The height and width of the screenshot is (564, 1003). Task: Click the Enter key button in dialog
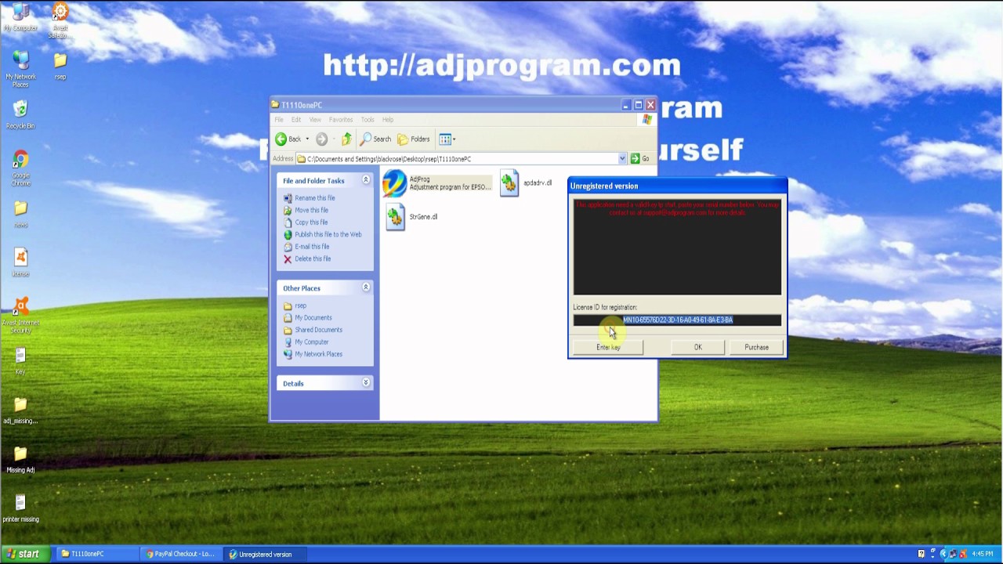(x=608, y=347)
